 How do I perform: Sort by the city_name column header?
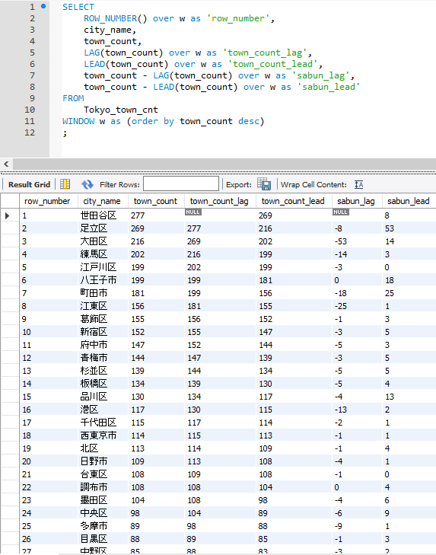(103, 201)
